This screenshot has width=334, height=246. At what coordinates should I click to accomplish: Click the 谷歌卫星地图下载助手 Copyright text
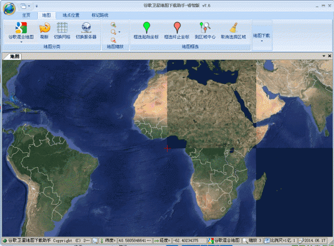point(49,240)
